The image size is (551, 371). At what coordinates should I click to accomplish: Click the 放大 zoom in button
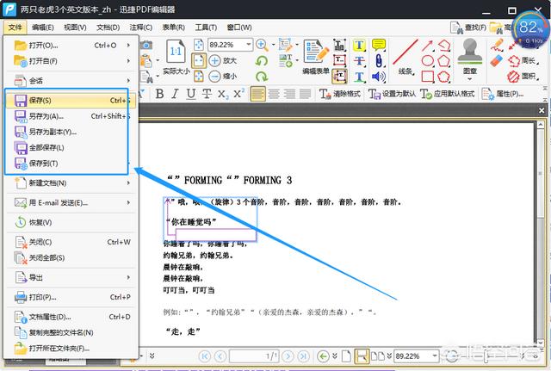coord(223,60)
